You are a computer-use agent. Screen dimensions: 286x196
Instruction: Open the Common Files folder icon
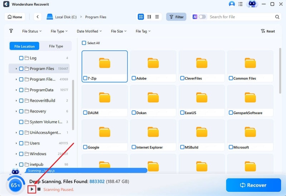pos(250,63)
